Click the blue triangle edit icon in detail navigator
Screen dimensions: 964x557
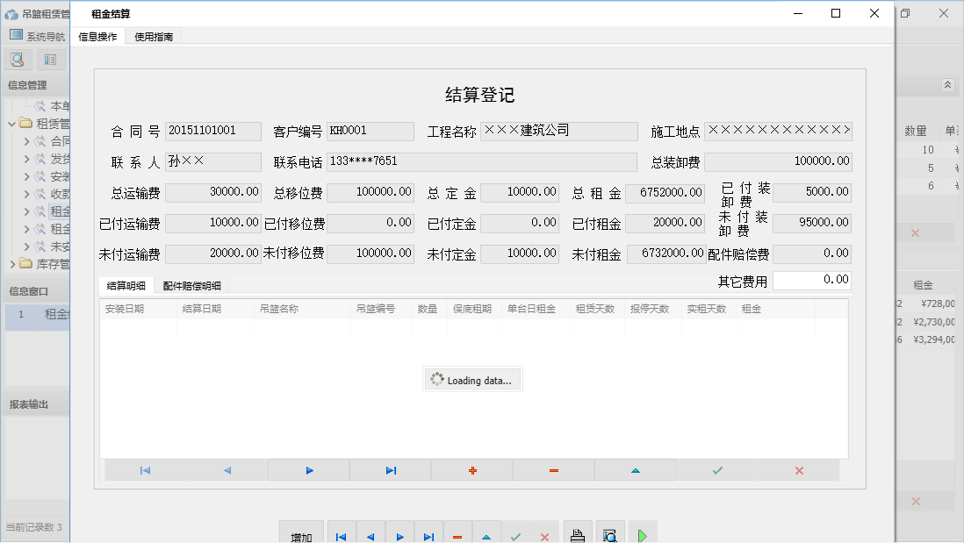click(x=634, y=470)
